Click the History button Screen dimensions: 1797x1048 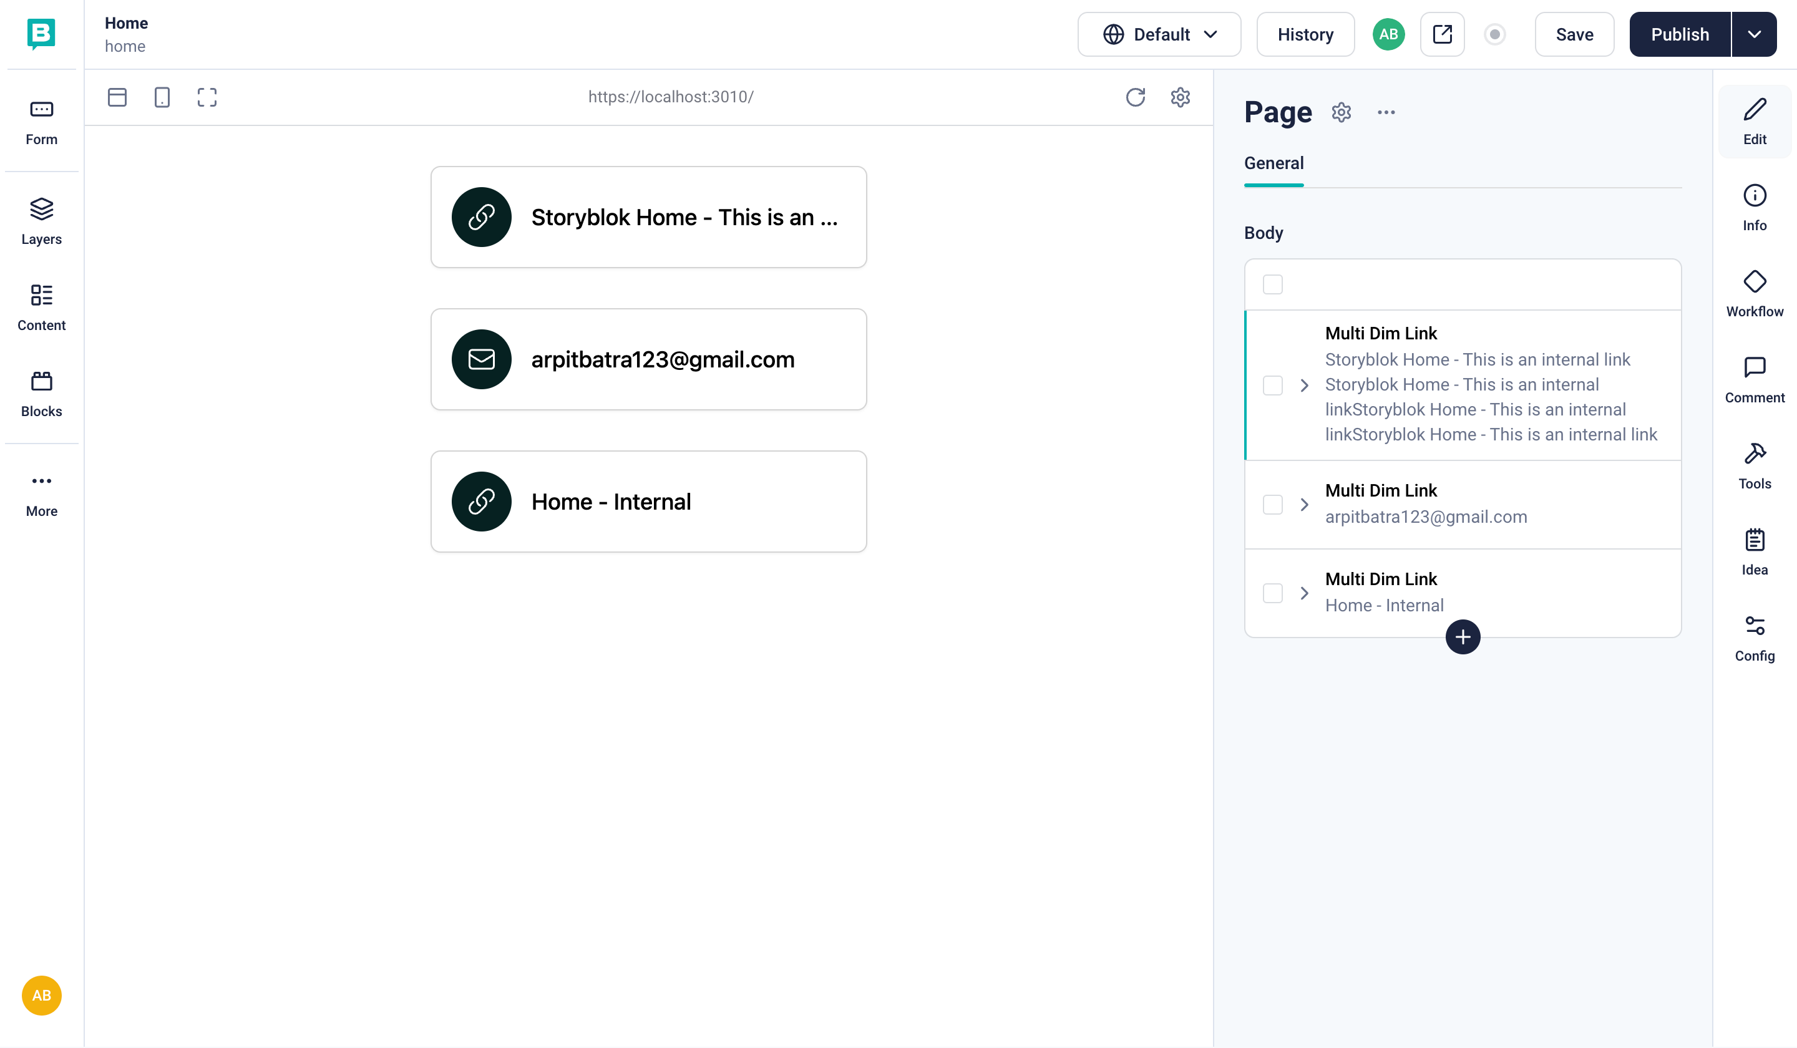point(1305,34)
